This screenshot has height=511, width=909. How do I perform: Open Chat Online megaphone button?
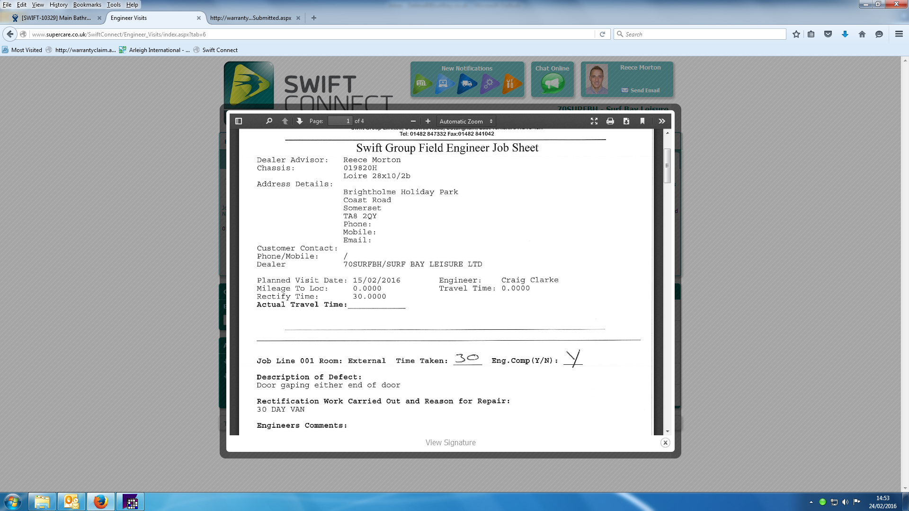552,84
